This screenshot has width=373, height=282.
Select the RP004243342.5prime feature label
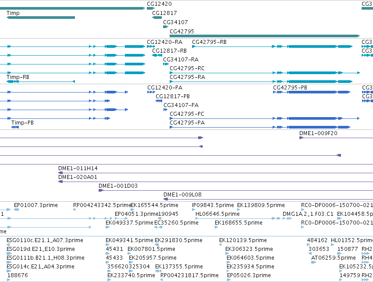click(x=102, y=205)
